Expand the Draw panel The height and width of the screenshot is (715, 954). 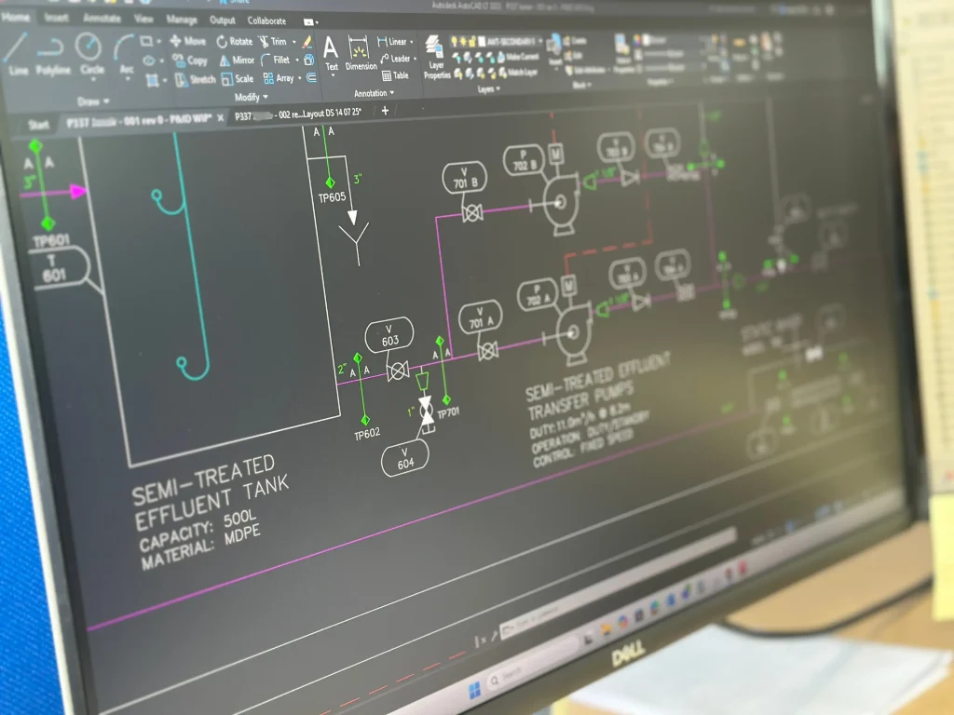93,101
